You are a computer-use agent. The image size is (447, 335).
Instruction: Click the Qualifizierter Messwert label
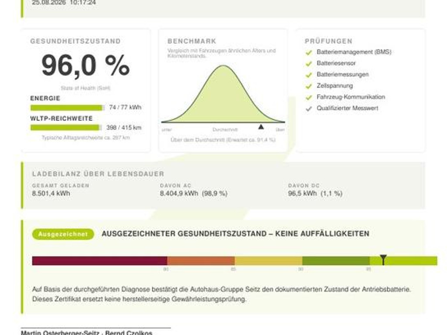tap(347, 108)
